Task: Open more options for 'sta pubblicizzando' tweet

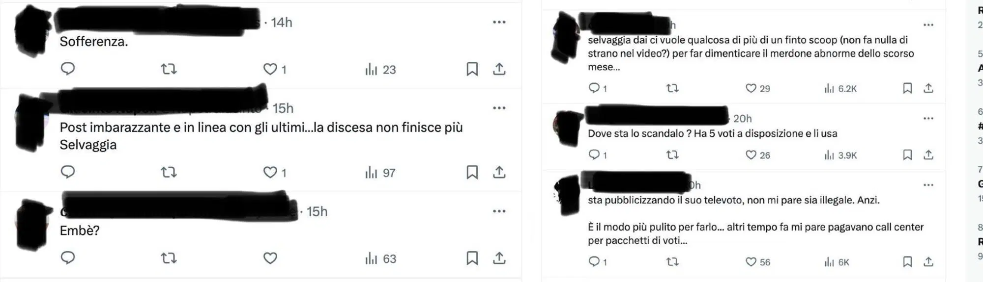Action: click(928, 185)
